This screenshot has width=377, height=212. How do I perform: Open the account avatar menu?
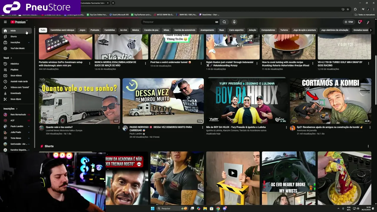[368, 22]
